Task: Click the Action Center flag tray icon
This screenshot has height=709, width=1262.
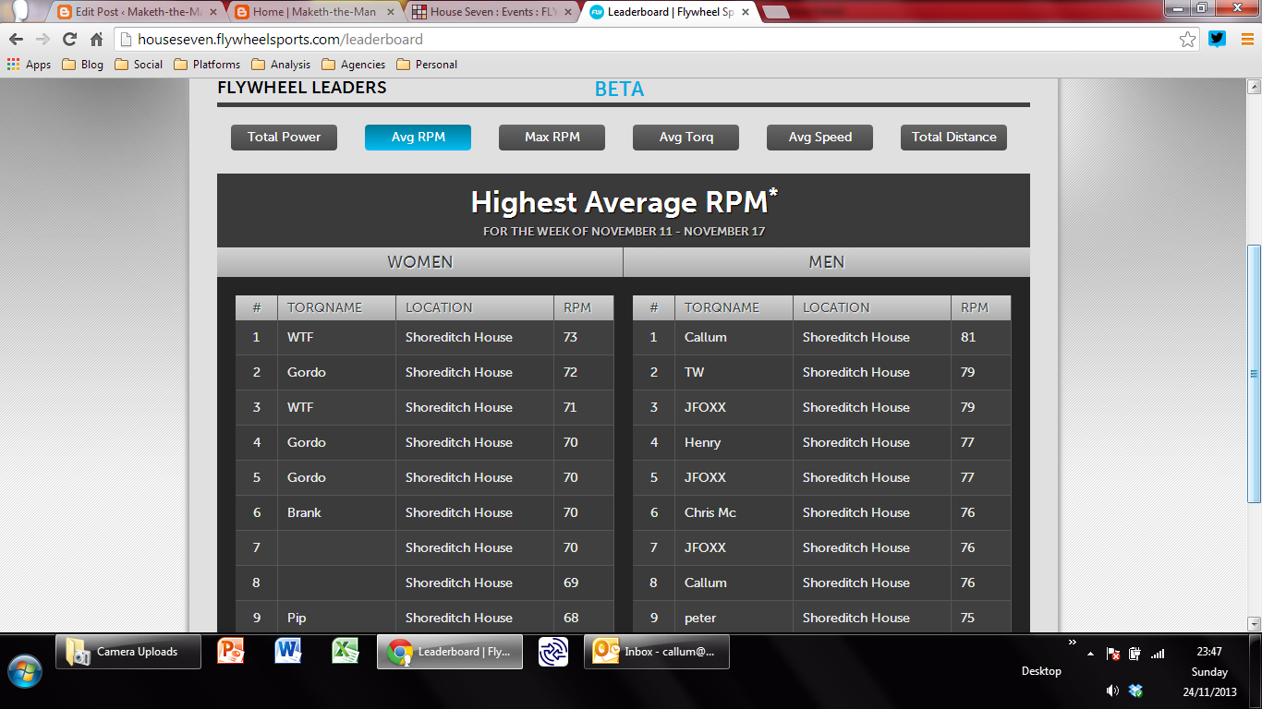Action: (1113, 654)
